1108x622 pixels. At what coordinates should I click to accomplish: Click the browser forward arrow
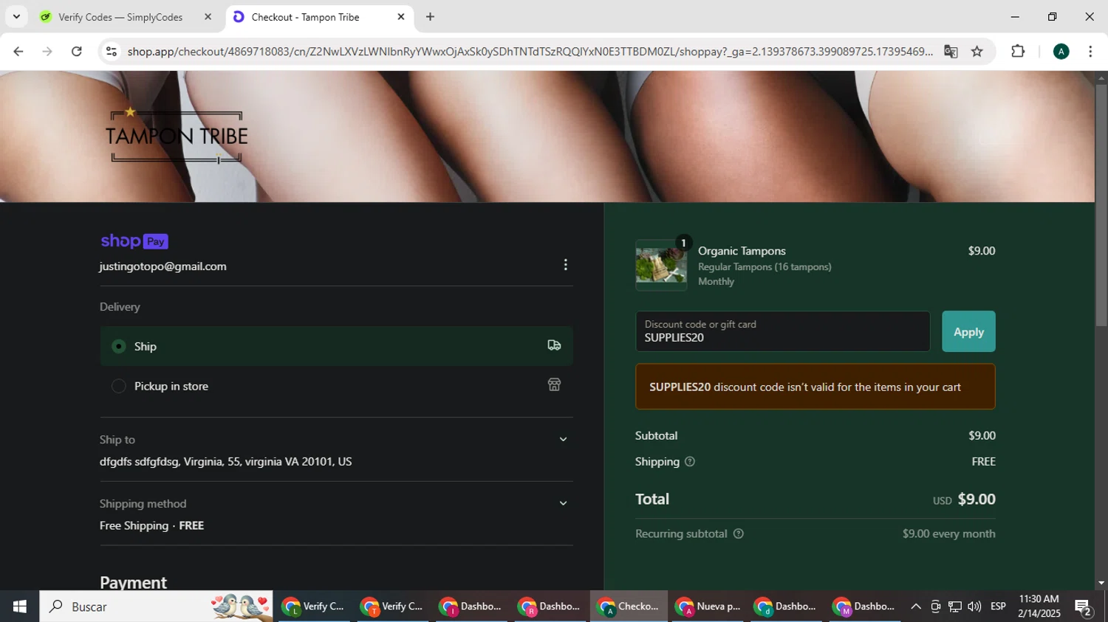(47, 51)
